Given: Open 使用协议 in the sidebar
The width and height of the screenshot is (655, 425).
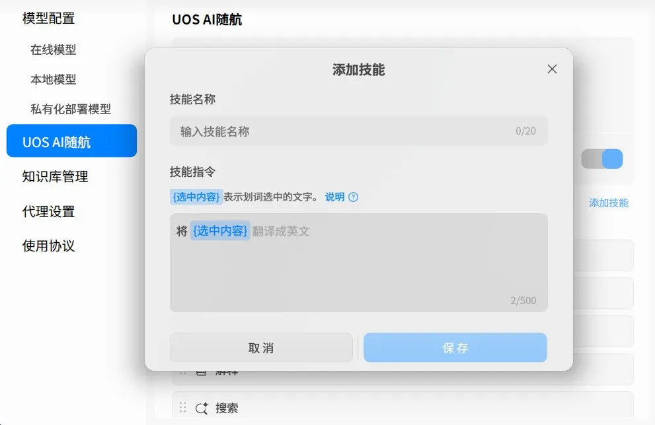Looking at the screenshot, I should (x=48, y=245).
